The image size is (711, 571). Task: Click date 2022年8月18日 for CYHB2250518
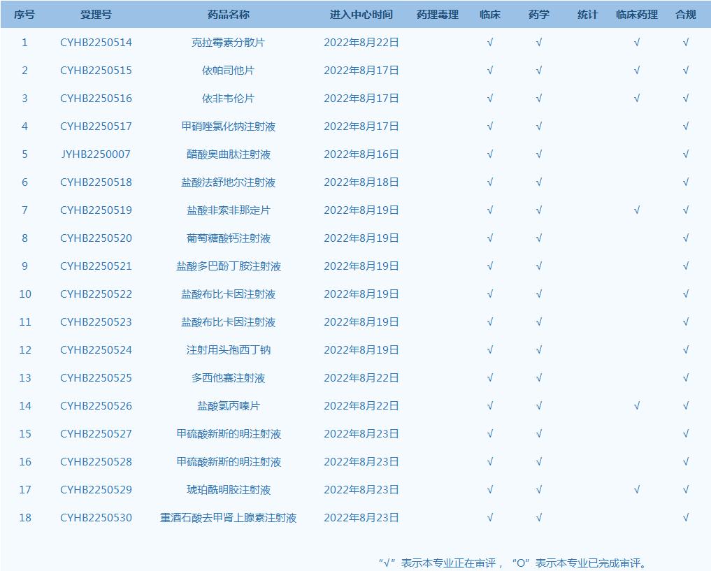[361, 182]
